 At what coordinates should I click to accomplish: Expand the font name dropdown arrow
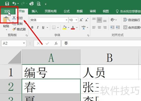[67, 20]
